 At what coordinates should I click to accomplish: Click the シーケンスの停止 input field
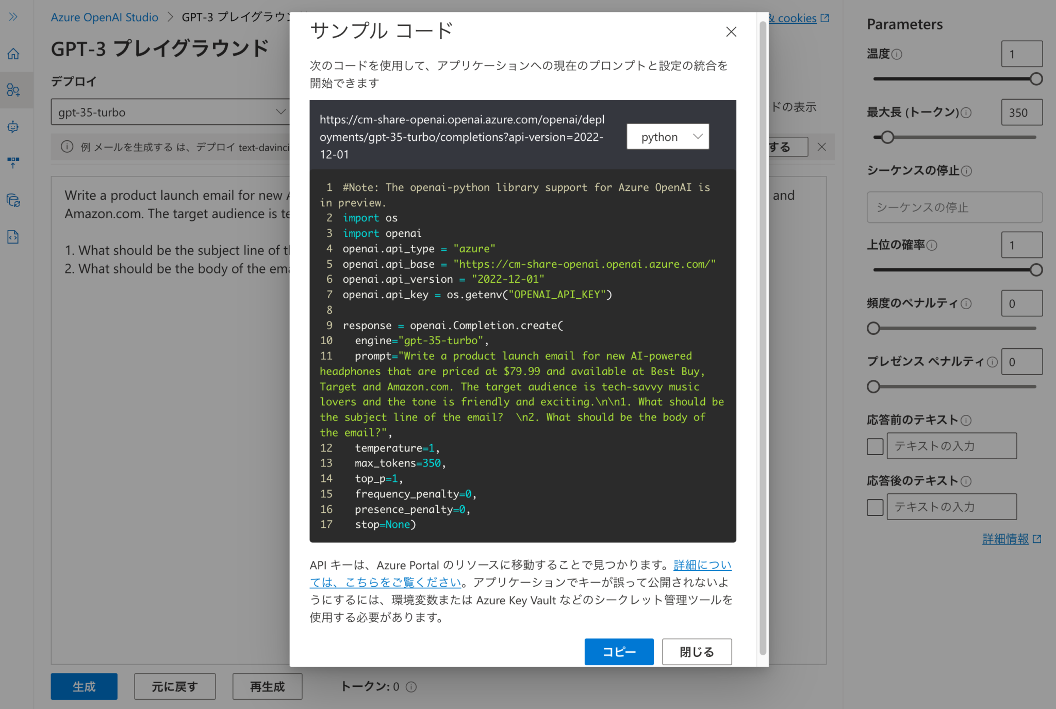click(954, 207)
